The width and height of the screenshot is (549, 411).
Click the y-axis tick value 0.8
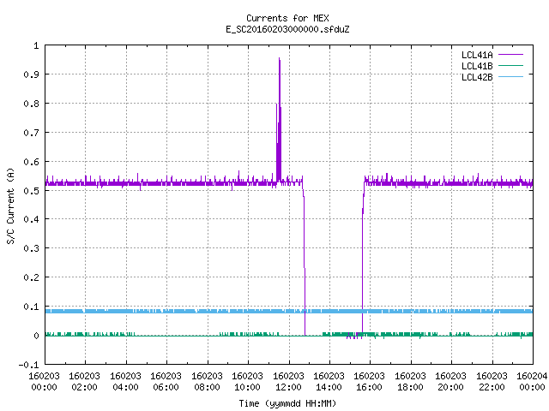point(31,104)
